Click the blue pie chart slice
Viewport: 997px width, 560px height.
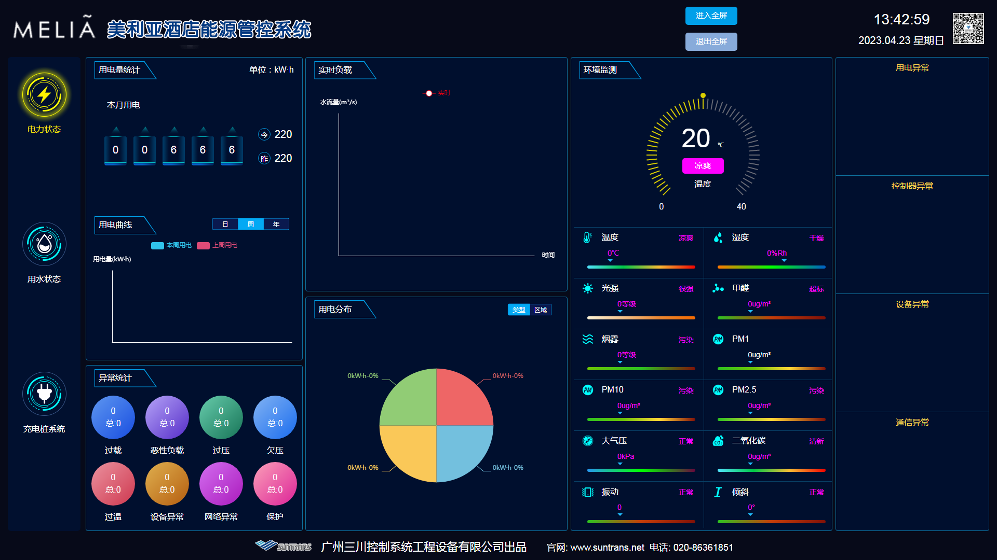(x=460, y=449)
